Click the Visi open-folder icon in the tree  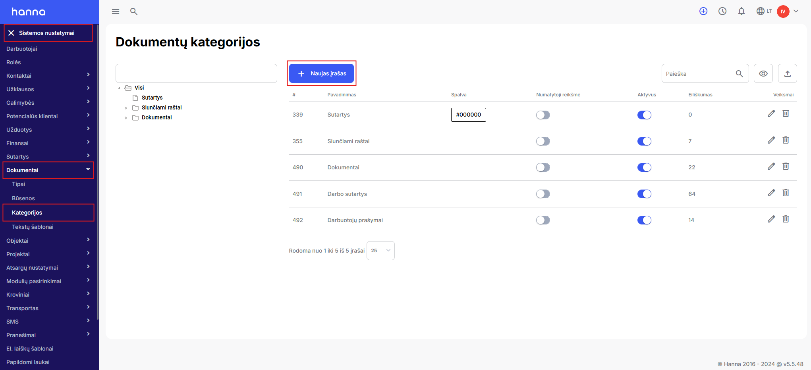[x=128, y=88]
